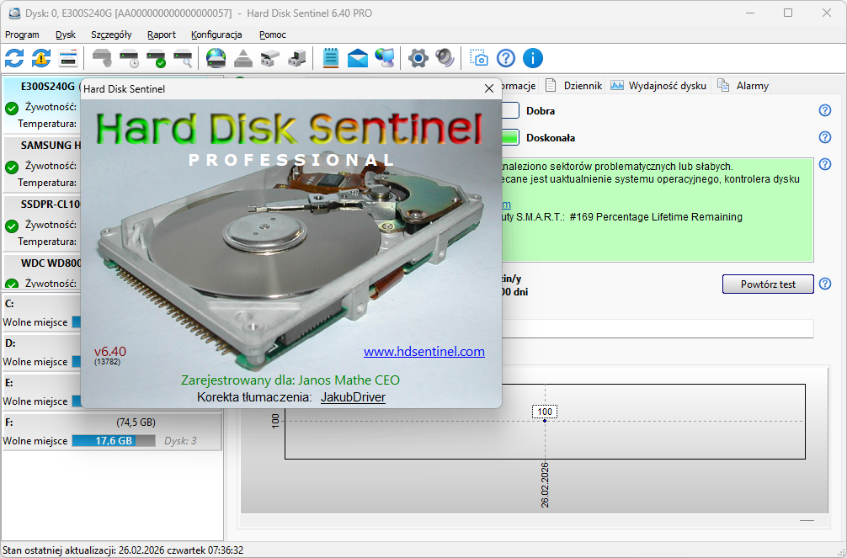Click help icon next to Dobra status
The image size is (847, 558).
825,110
